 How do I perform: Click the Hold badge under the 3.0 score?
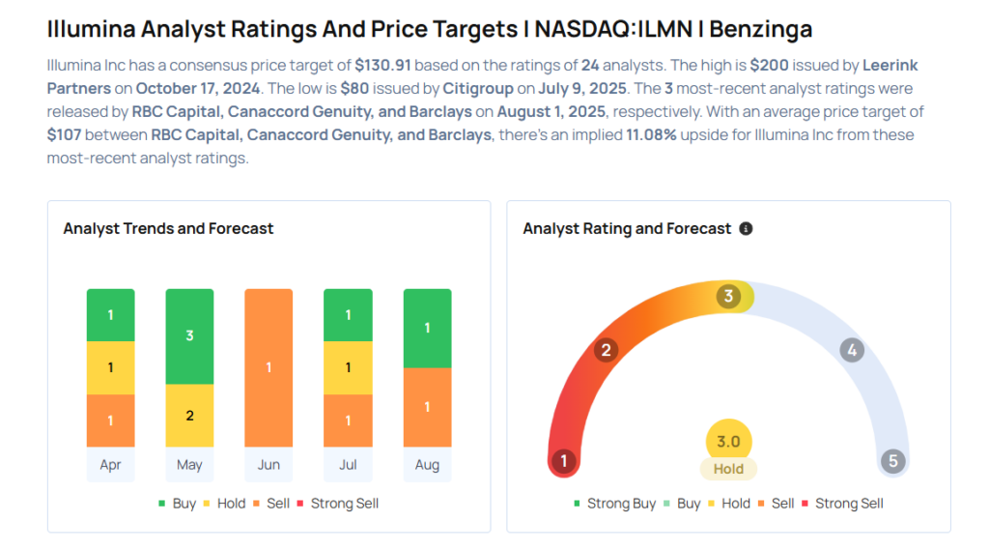point(728,469)
